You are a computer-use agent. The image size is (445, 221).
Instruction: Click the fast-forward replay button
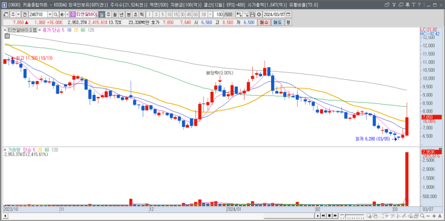point(335,216)
